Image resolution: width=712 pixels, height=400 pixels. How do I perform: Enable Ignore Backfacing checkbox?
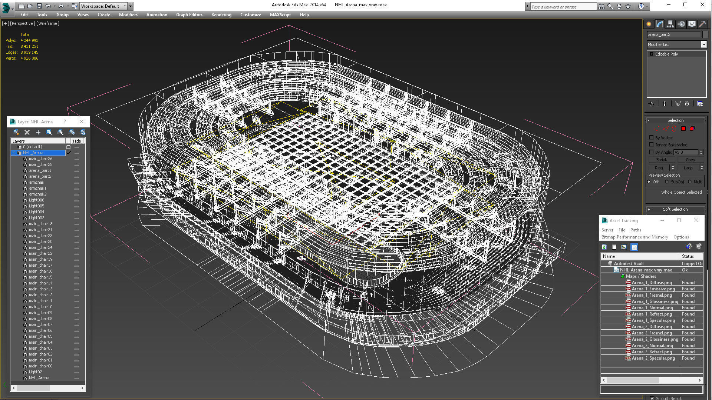click(x=651, y=145)
